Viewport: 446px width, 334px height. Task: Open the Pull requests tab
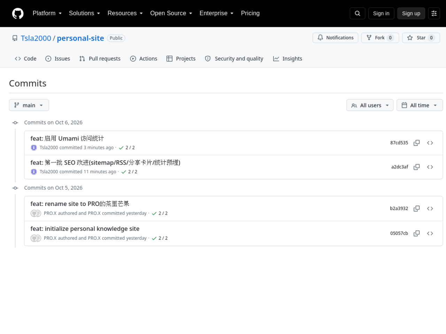tap(100, 59)
